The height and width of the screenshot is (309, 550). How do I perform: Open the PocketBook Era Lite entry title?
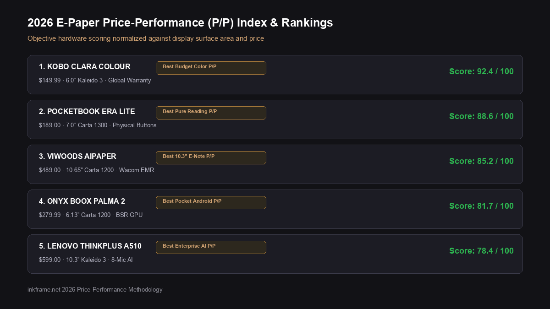click(87, 112)
